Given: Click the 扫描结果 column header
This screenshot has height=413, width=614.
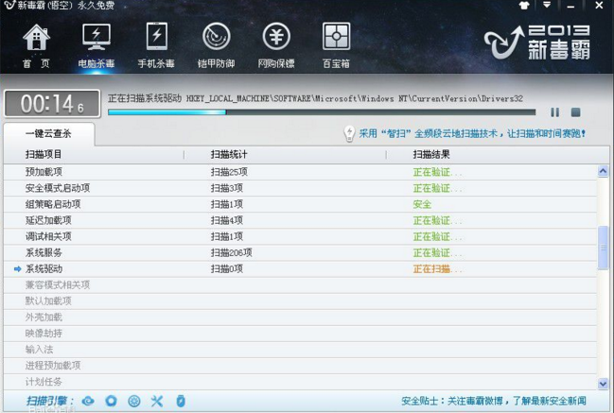Looking at the screenshot, I should pos(431,154).
